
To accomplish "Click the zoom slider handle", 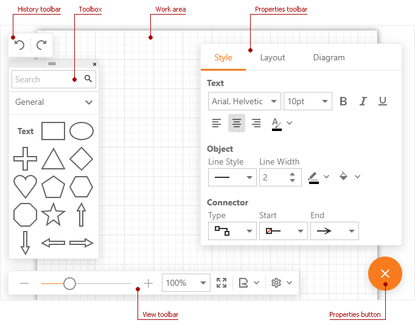I will tap(69, 283).
